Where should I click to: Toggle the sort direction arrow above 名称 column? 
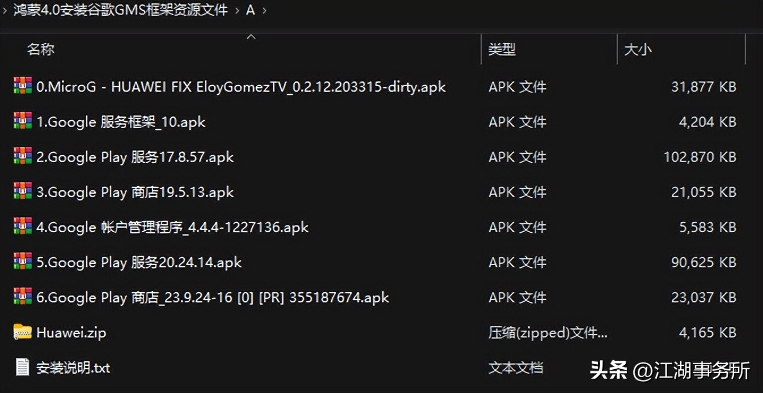(x=252, y=37)
